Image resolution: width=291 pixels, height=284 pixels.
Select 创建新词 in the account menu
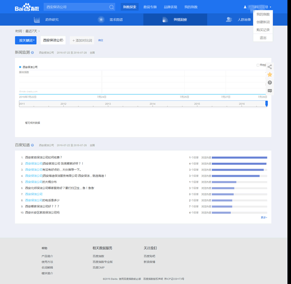click(x=263, y=22)
